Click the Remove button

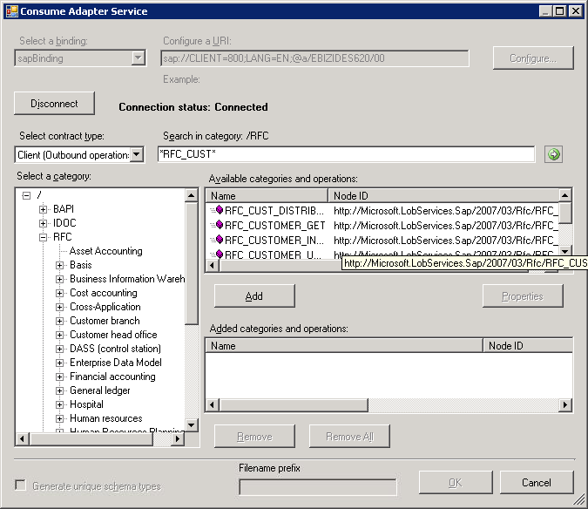pyautogui.click(x=254, y=437)
